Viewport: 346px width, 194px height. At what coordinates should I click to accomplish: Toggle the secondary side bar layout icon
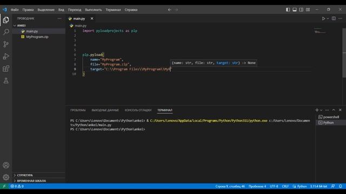point(301,10)
